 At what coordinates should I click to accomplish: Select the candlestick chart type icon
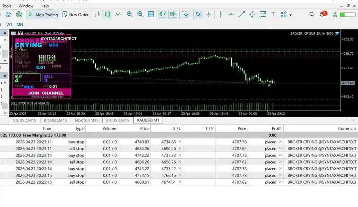[x=107, y=14]
